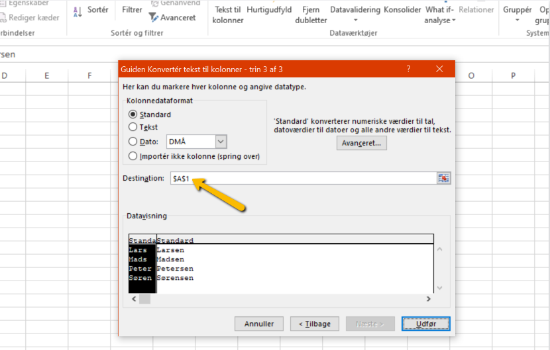Click the Avanceret... button in dialog
The height and width of the screenshot is (350, 550).
pyautogui.click(x=361, y=143)
